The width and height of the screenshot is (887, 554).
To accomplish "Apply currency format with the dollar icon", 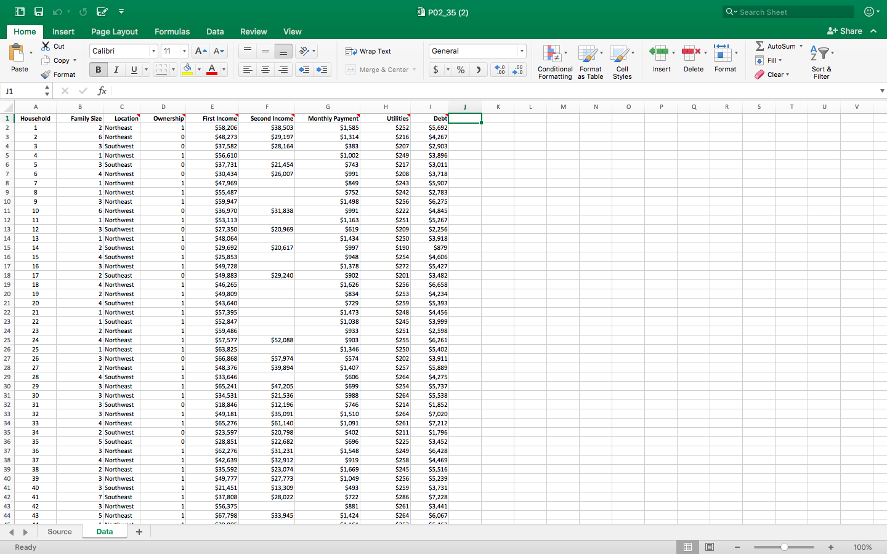I will tap(434, 70).
